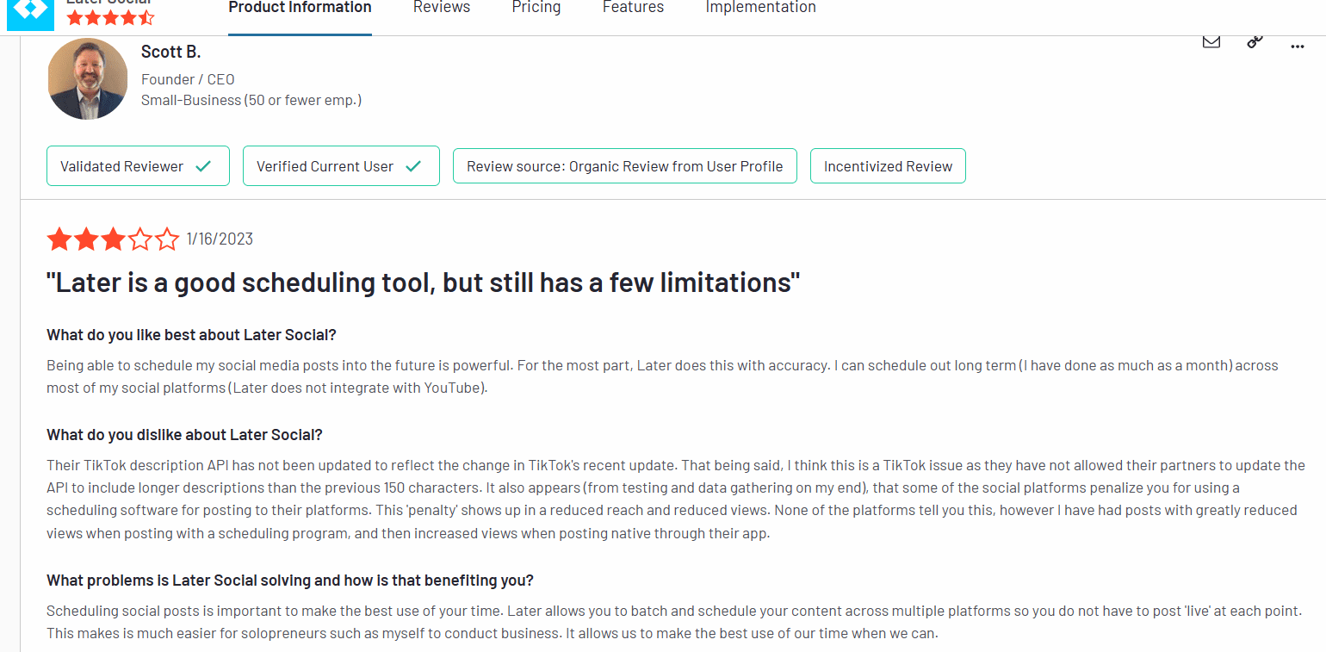Copy review link via chain icon

pyautogui.click(x=1255, y=41)
